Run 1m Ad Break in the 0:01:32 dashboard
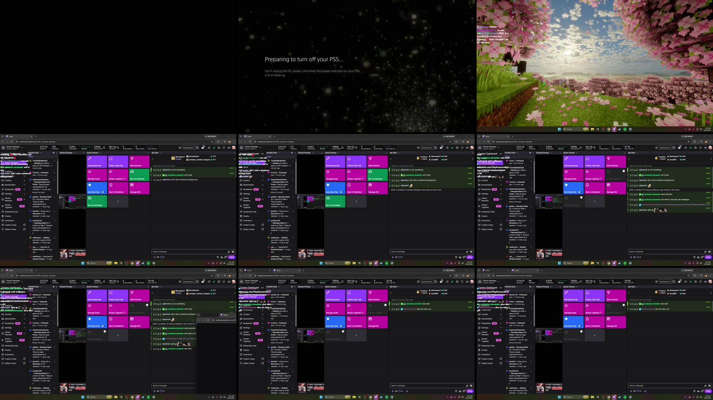Image resolution: width=713 pixels, height=400 pixels. (x=139, y=175)
